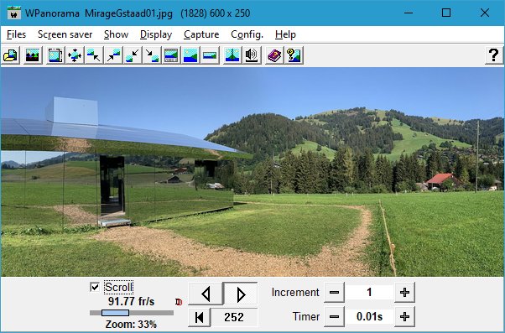Close the WPanorama window

point(484,13)
